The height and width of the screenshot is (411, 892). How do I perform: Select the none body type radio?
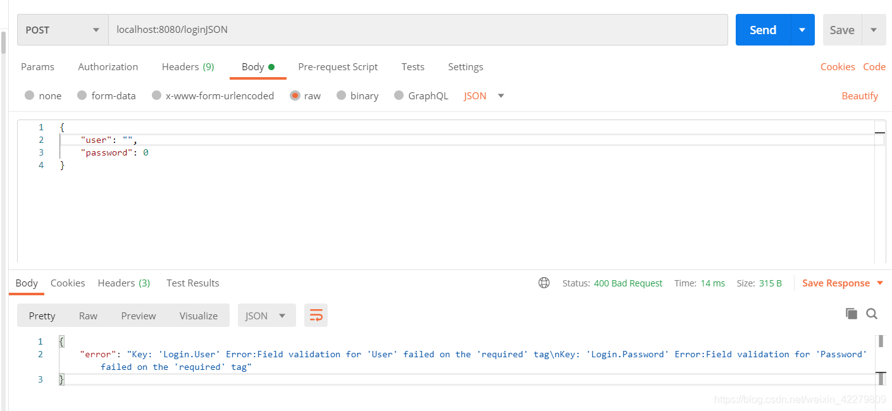[30, 95]
